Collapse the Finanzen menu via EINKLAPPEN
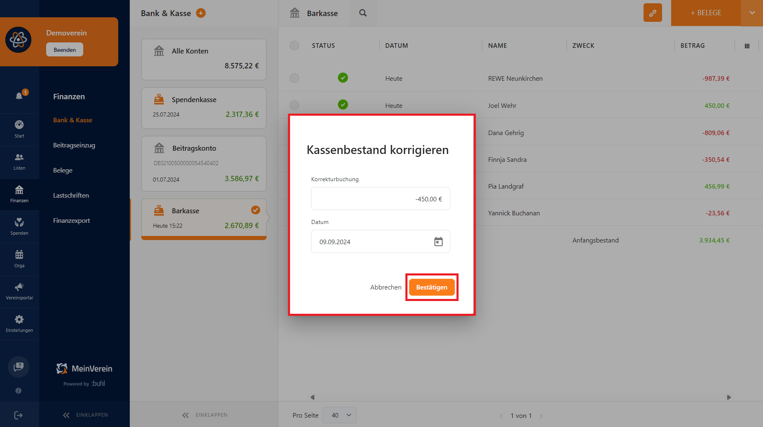The width and height of the screenshot is (763, 427). point(85,415)
